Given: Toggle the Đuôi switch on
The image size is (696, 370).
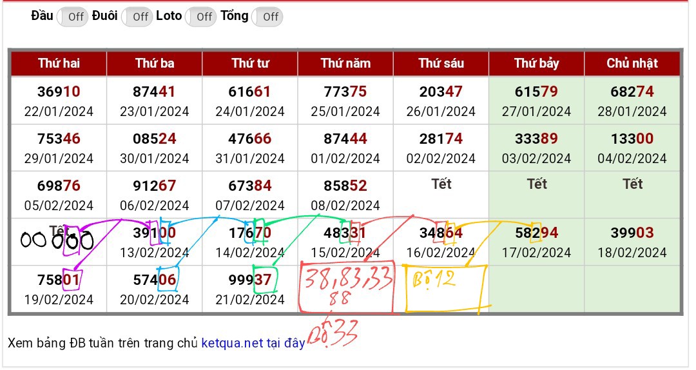Looking at the screenshot, I should pos(137,17).
